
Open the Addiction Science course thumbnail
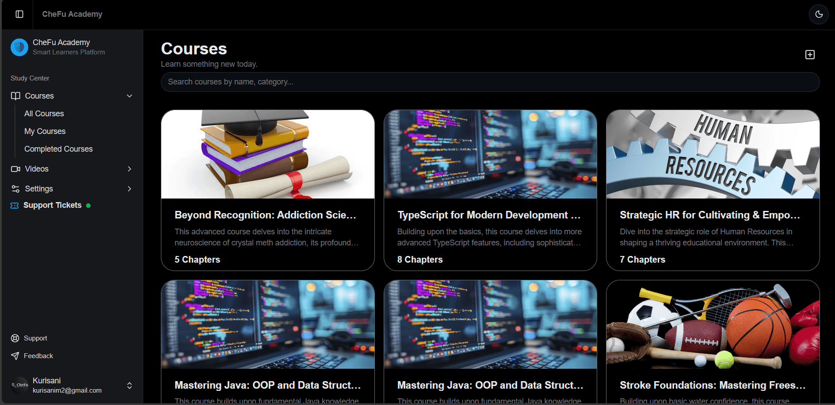point(268,154)
